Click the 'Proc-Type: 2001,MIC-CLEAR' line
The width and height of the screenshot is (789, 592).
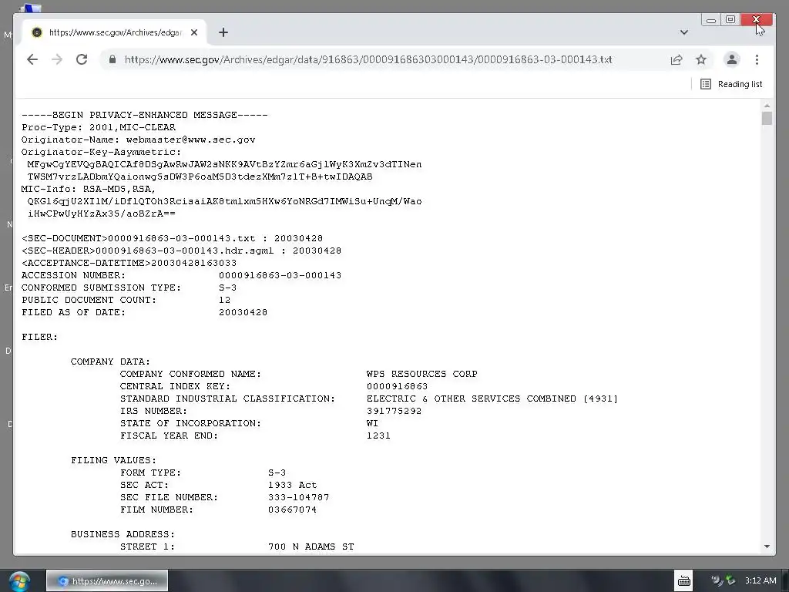99,127
